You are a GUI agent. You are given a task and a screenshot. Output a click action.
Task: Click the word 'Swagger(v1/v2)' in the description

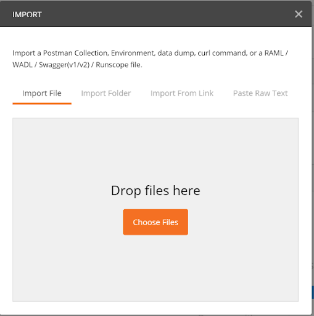64,65
